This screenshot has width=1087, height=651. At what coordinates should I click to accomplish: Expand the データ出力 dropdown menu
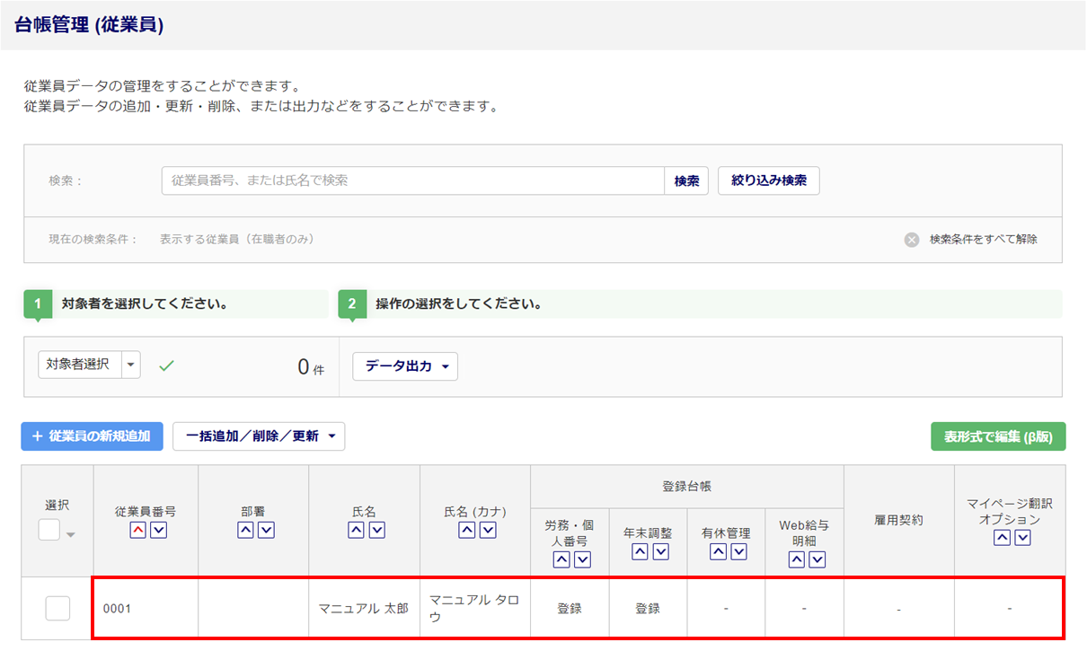pos(405,366)
